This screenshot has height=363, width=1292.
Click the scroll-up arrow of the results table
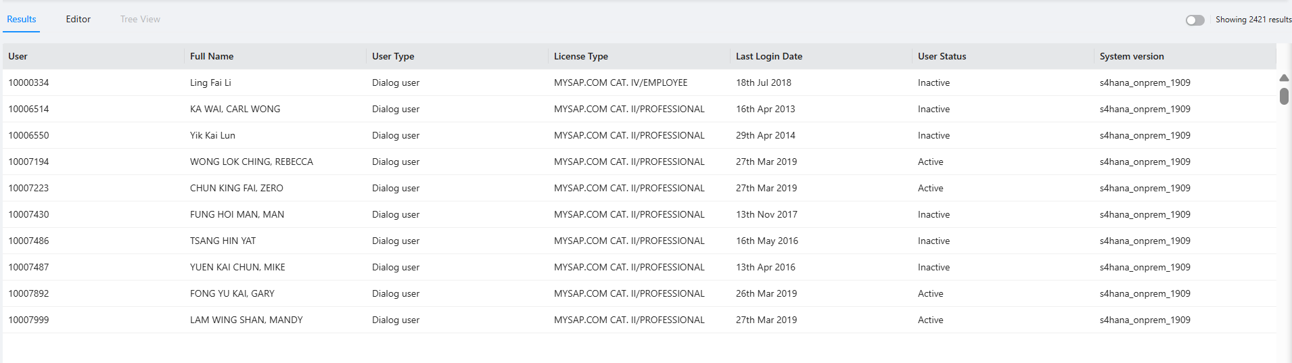pyautogui.click(x=1284, y=78)
